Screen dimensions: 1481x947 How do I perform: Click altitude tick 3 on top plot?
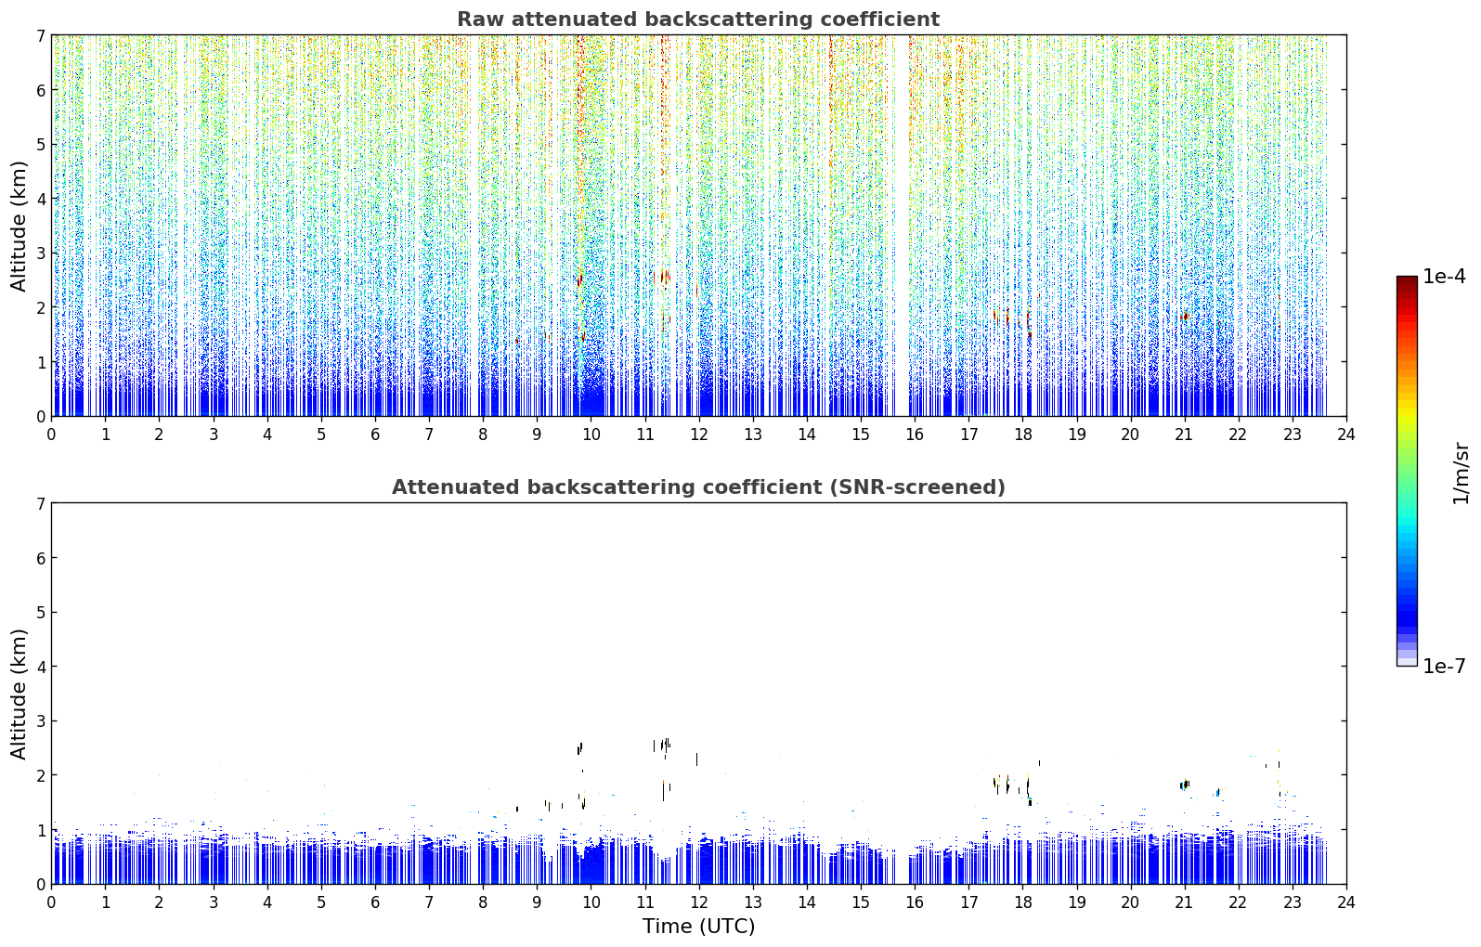pyautogui.click(x=41, y=253)
